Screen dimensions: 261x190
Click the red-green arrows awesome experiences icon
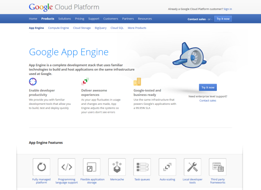pyautogui.click(x=85, y=81)
